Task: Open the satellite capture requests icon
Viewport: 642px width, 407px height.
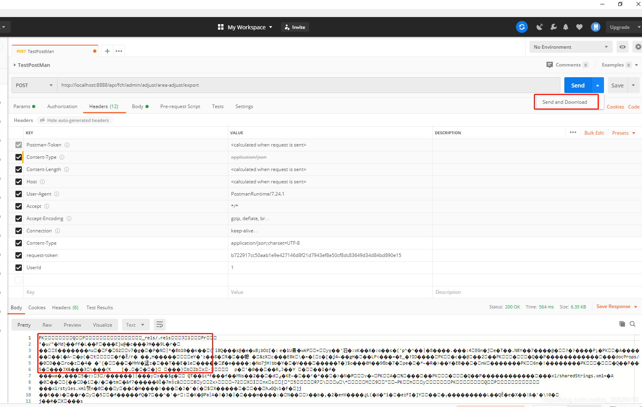Action: 539,27
